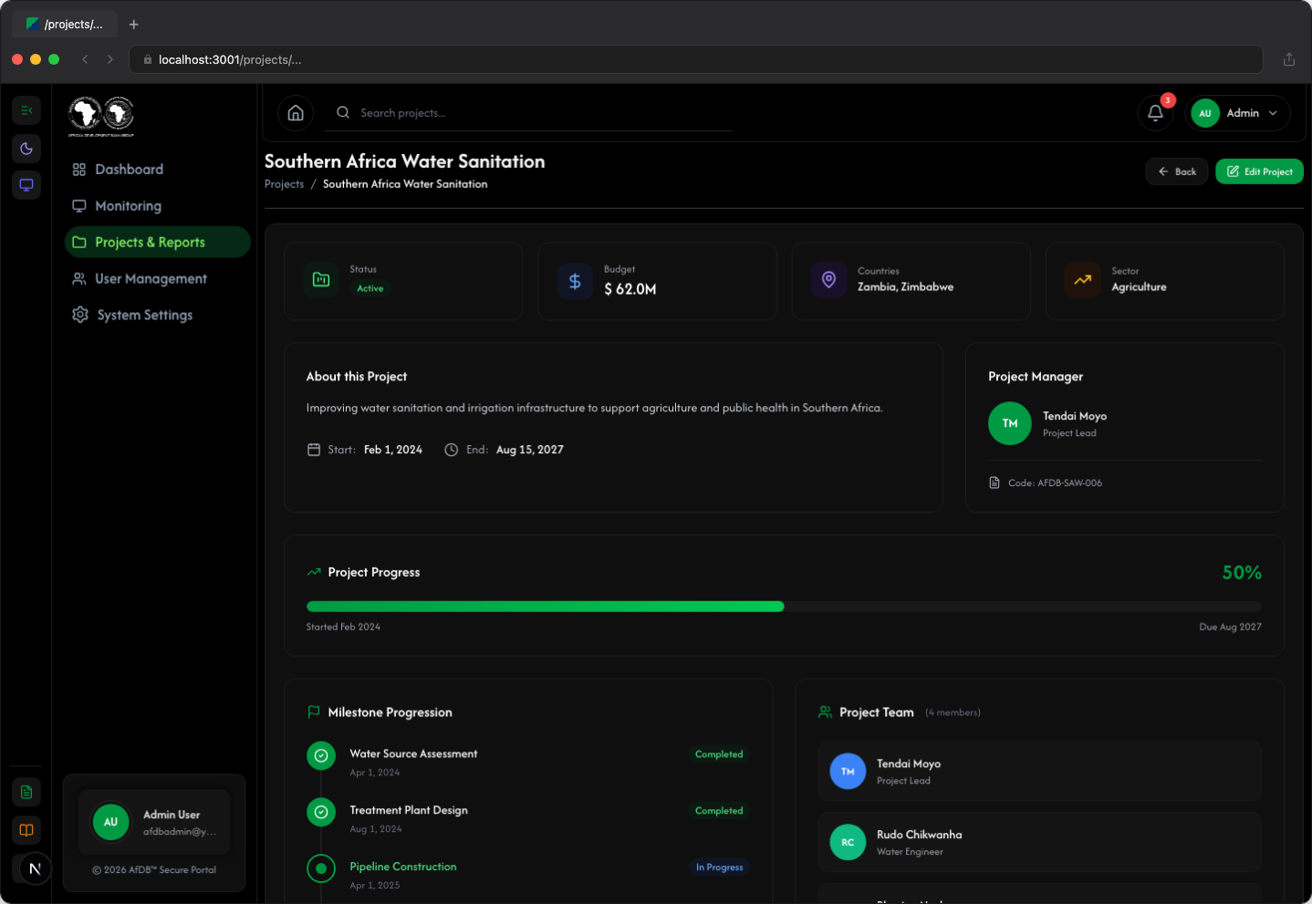Select the Water Source Assessment milestone
1312x904 pixels.
(413, 754)
